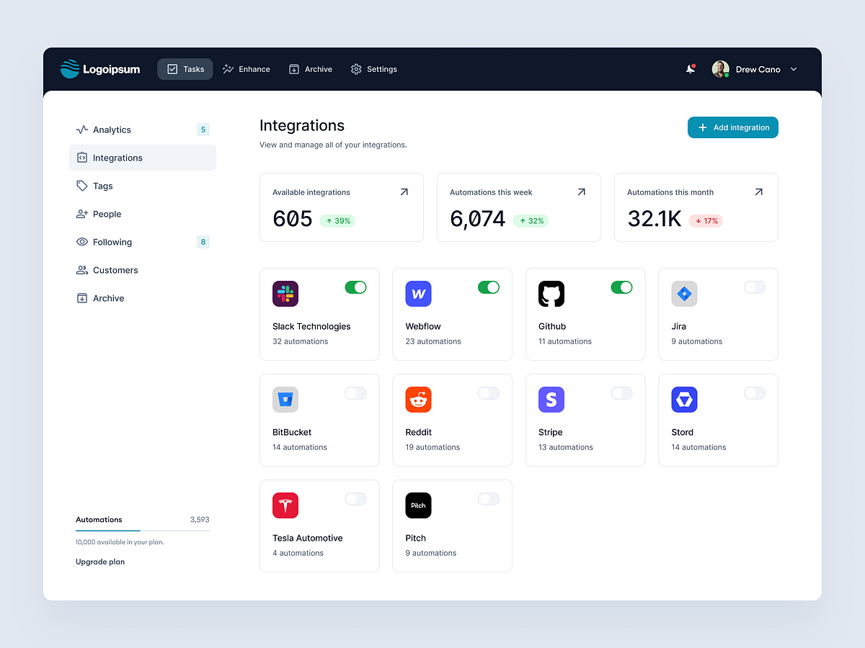The image size is (865, 648).
Task: Click the Logoipsum logo
Action: (x=100, y=69)
